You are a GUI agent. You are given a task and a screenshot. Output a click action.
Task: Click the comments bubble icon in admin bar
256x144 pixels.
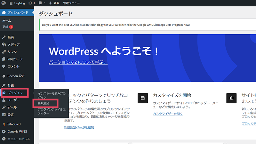pos(40,3)
